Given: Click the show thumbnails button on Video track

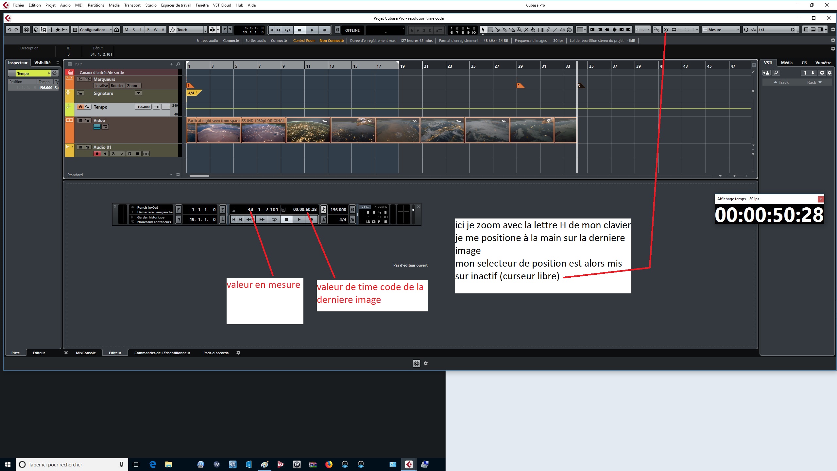Looking at the screenshot, I should click(97, 127).
